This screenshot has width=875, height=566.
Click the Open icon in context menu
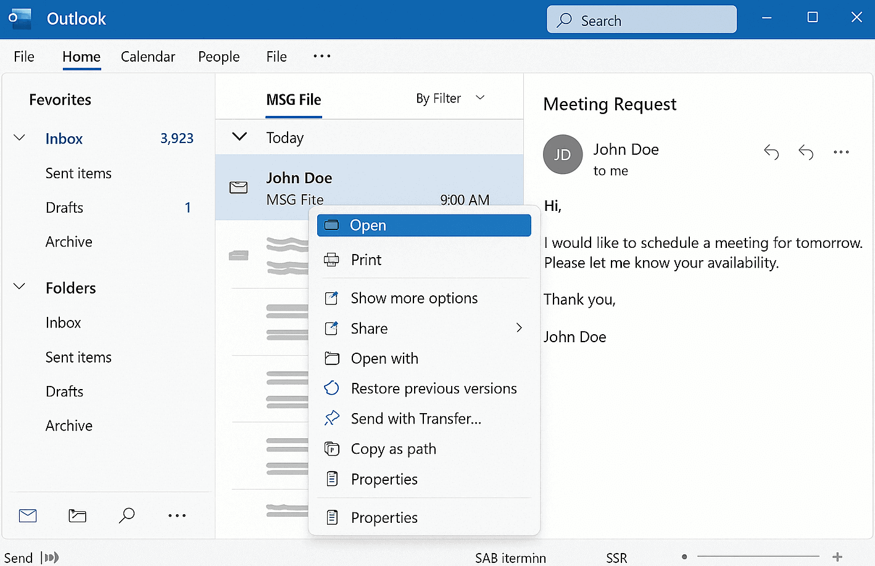(x=331, y=225)
